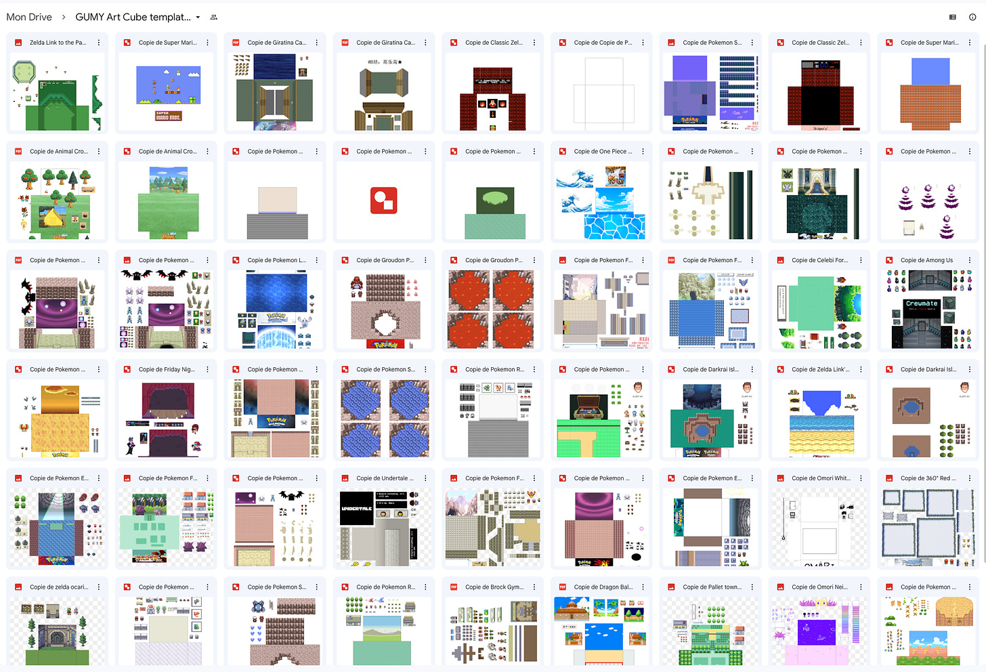This screenshot has height=672, width=986.
Task: Open the Among Us Crewmate thumbnail
Action: coord(928,310)
